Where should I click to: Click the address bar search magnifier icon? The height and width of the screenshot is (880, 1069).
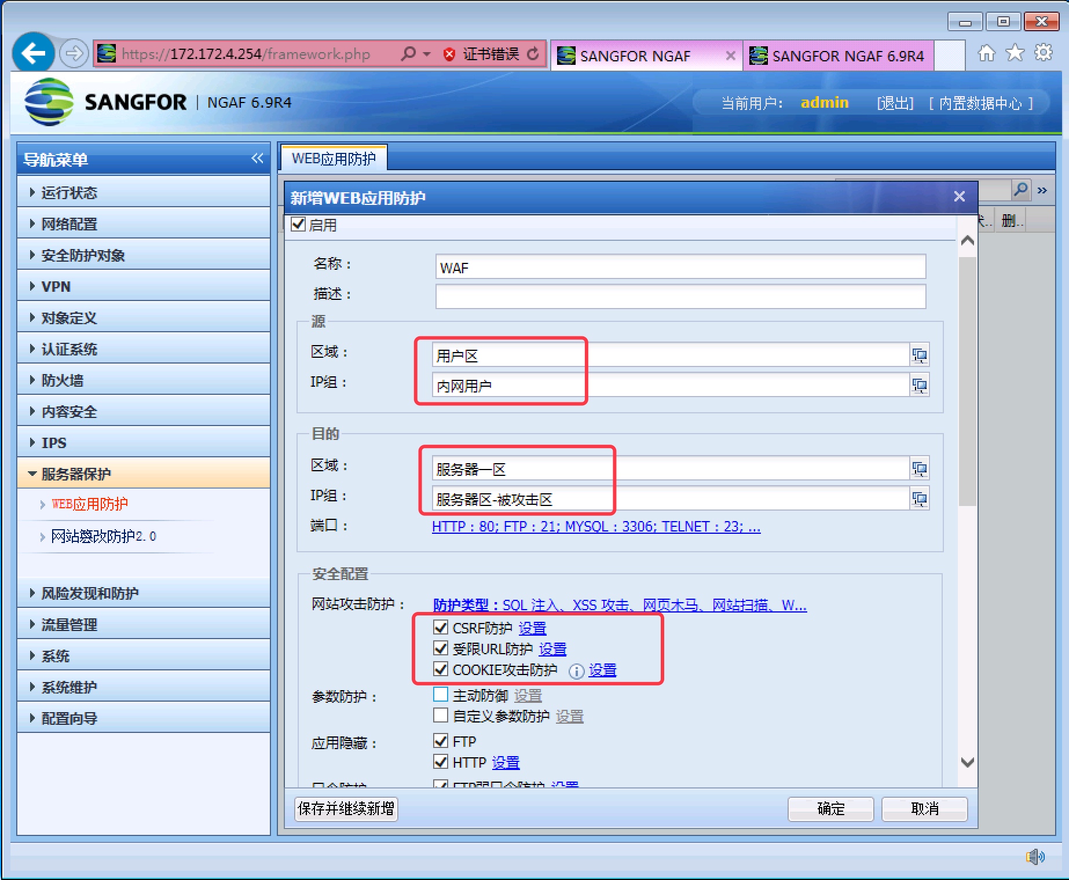408,54
